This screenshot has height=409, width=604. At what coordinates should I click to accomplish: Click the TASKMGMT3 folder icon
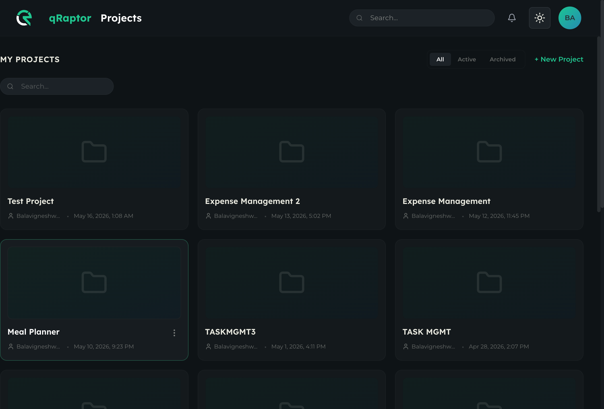(291, 282)
